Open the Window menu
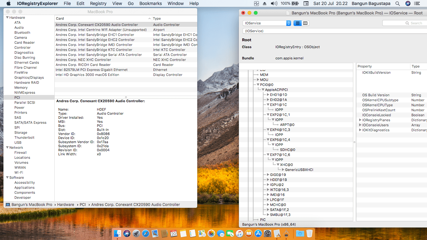This screenshot has height=240, width=427. pyautogui.click(x=176, y=3)
